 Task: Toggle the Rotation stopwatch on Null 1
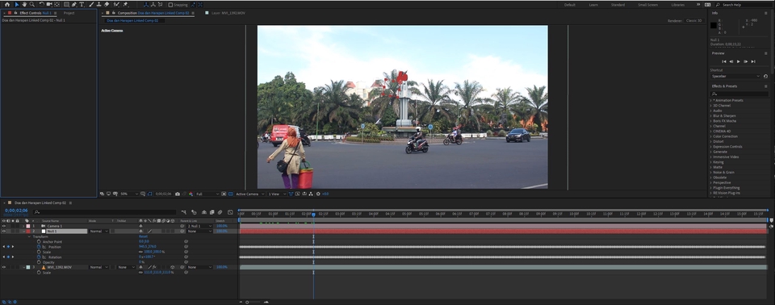coord(39,257)
